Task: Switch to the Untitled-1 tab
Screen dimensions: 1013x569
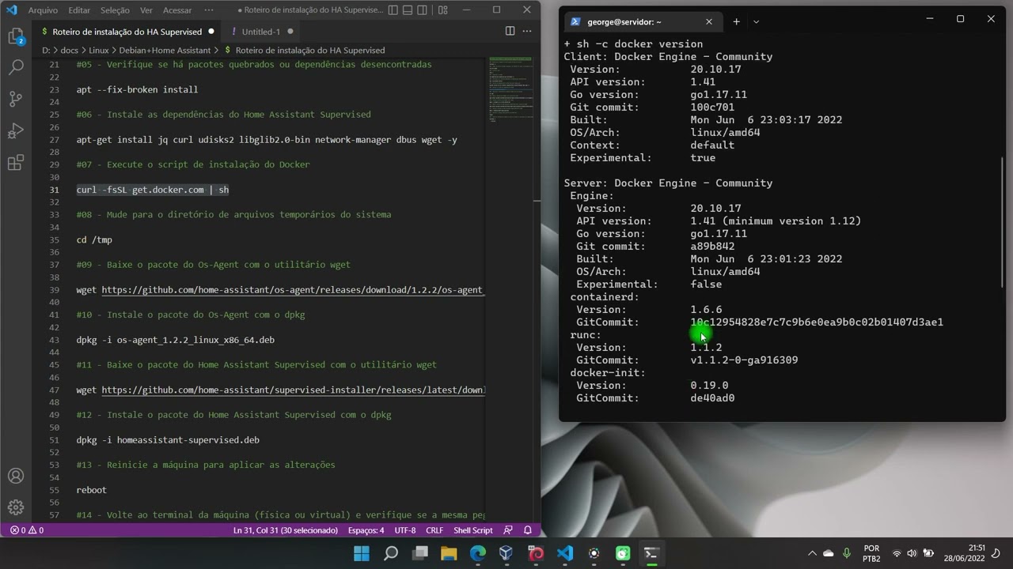Action: pyautogui.click(x=261, y=32)
